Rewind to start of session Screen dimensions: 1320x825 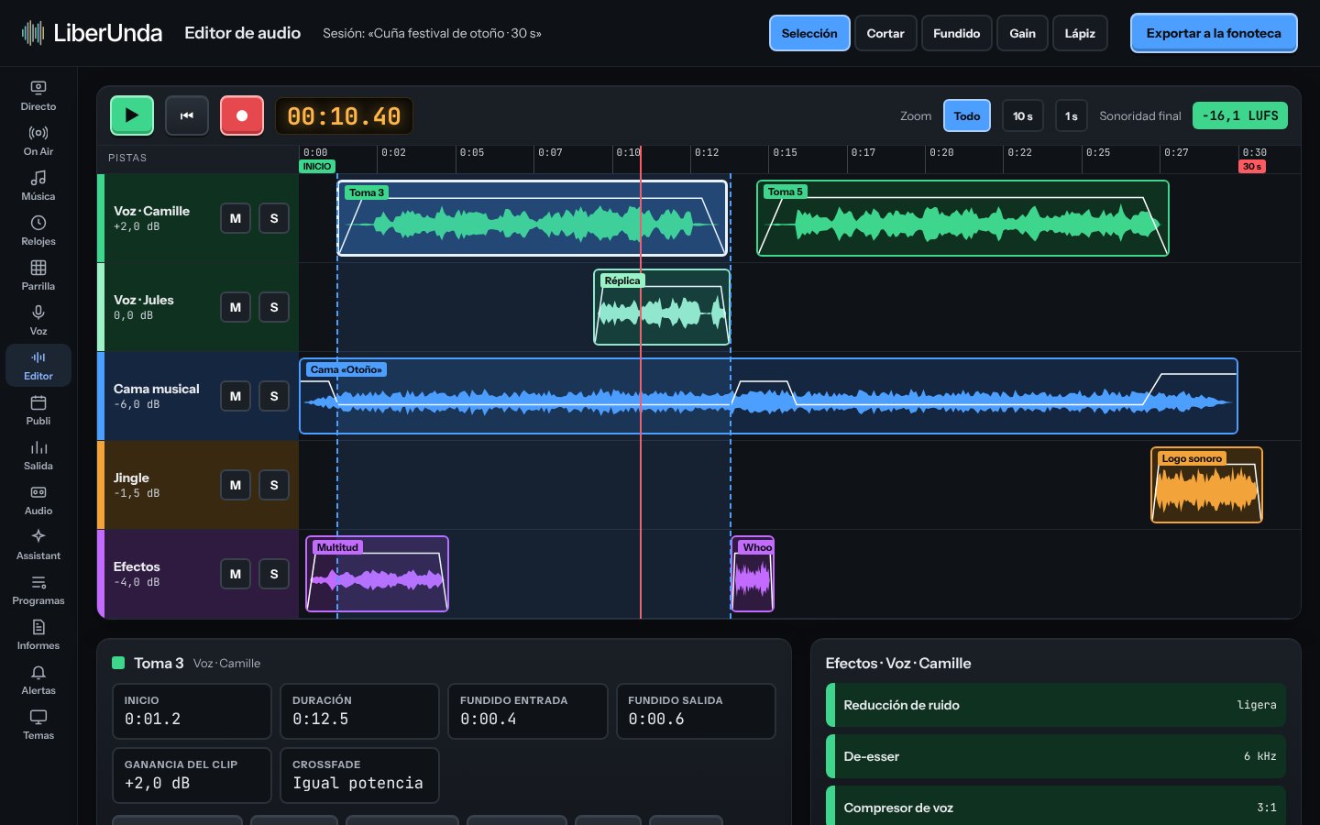[187, 115]
